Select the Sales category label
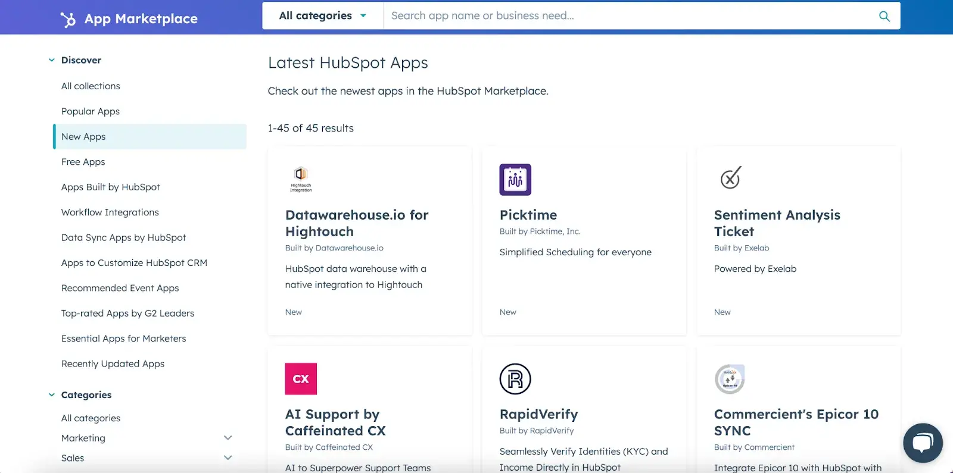Viewport: 953px width, 473px height. tap(73, 458)
